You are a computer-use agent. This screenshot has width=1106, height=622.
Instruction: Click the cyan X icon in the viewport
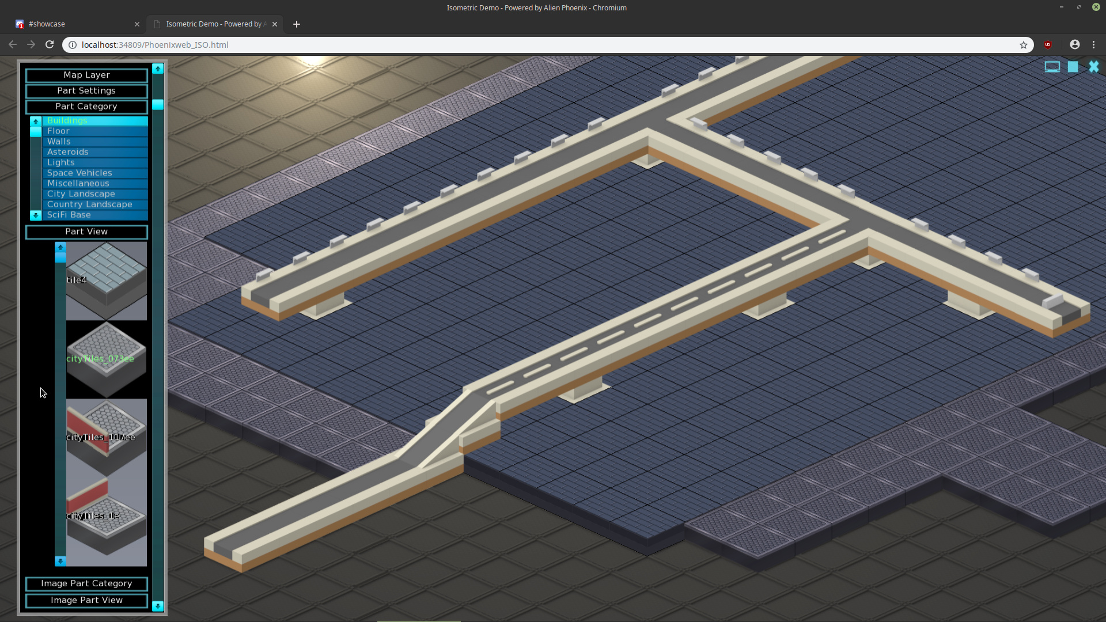(1093, 67)
